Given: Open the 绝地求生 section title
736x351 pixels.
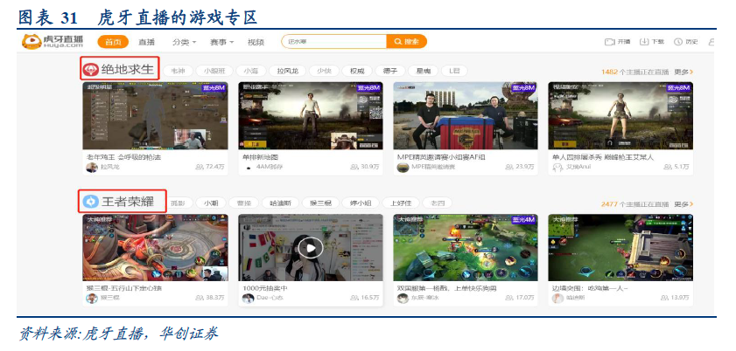Looking at the screenshot, I should click(128, 70).
